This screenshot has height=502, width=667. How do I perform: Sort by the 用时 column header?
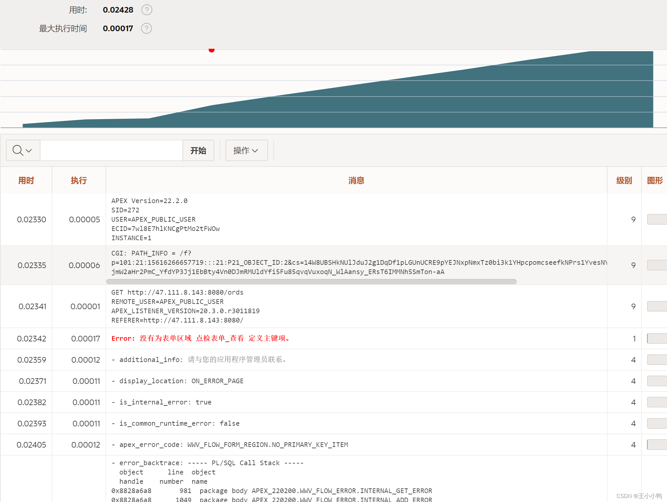click(26, 180)
